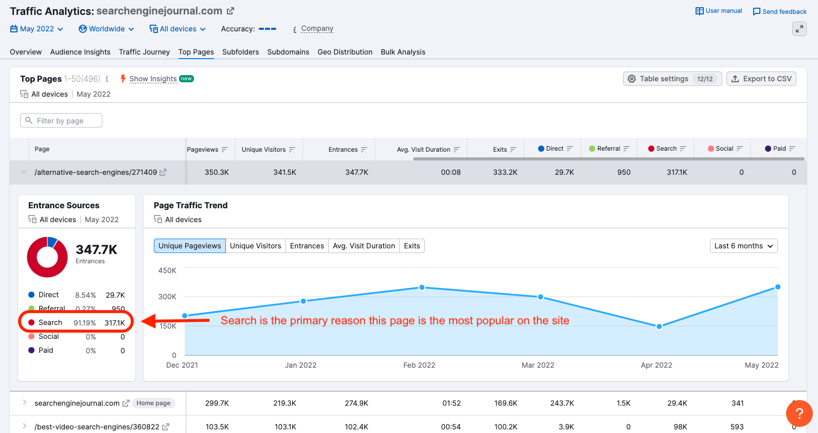The image size is (818, 433).
Task: Switch to the Overview tab
Action: point(26,52)
